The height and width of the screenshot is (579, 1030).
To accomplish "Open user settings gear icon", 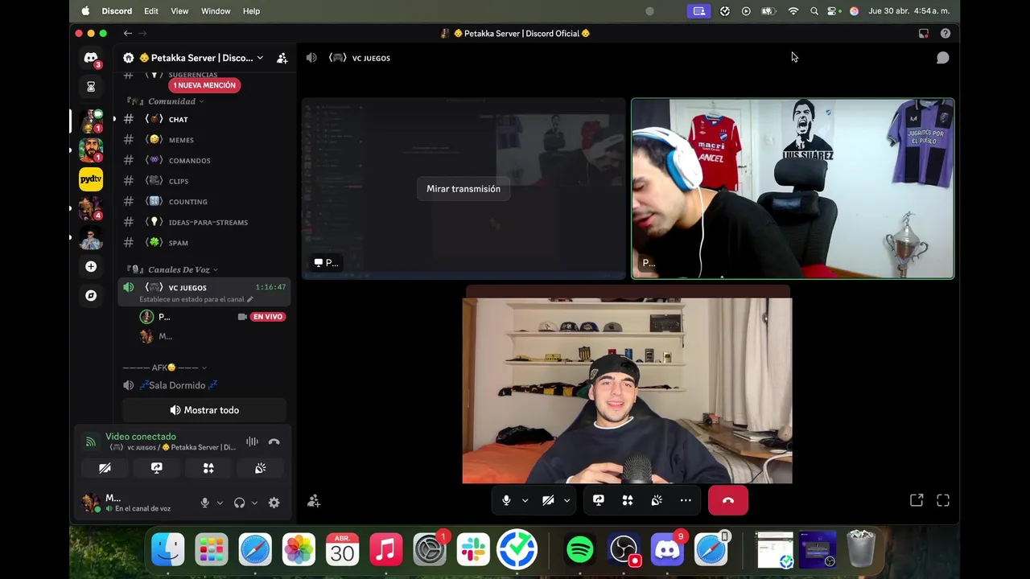I will [x=274, y=503].
